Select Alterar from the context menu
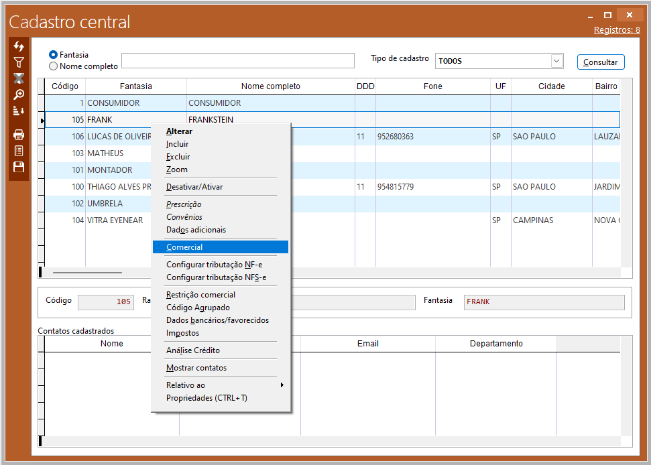 tap(179, 131)
